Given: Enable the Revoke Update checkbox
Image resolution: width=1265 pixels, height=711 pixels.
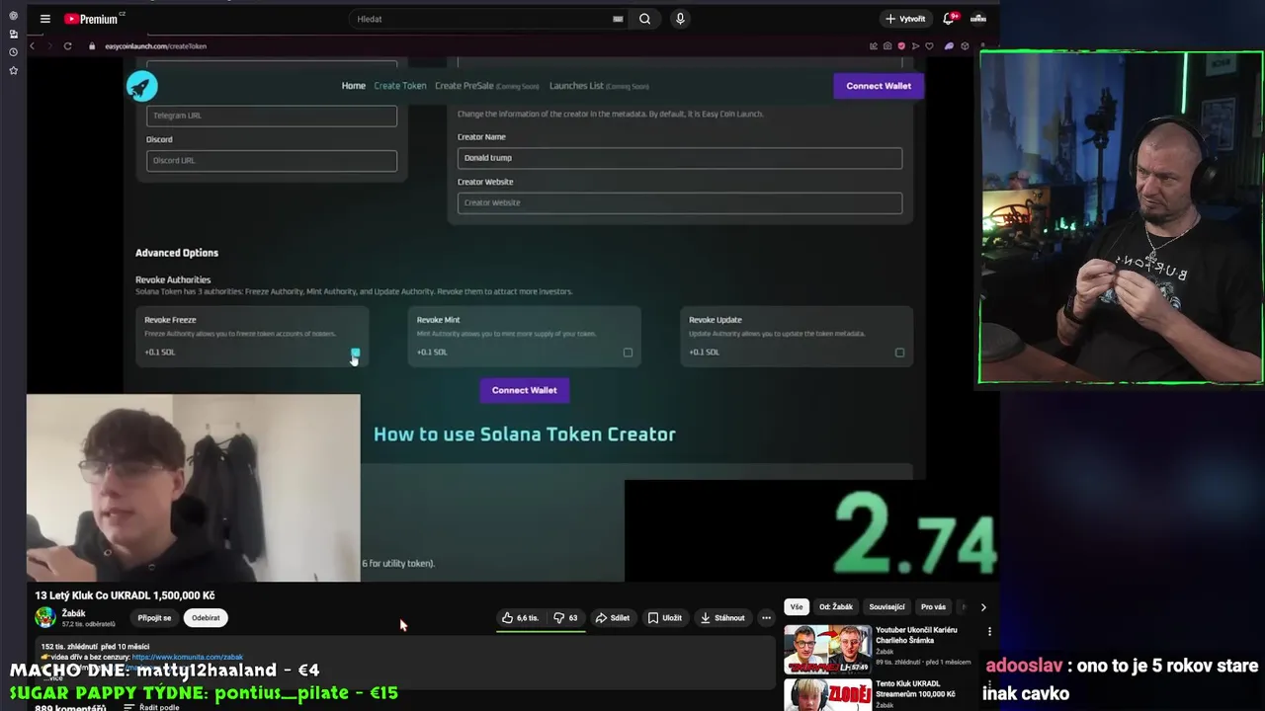Looking at the screenshot, I should 899,353.
